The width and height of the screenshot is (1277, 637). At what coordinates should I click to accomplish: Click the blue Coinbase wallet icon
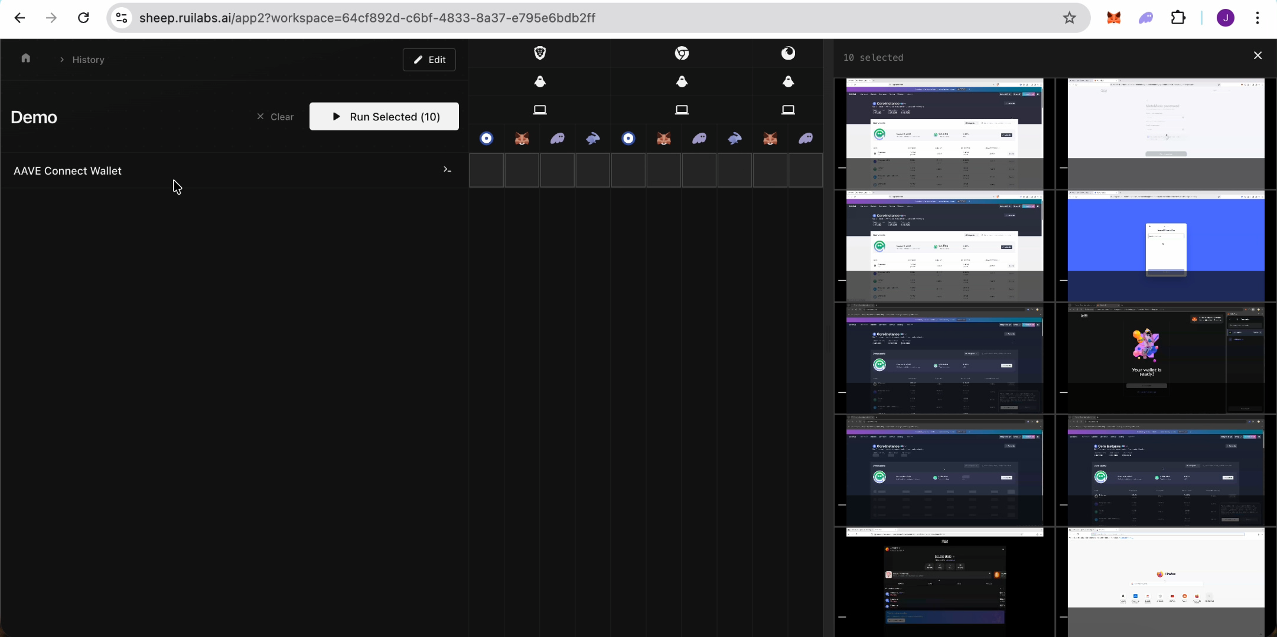pyautogui.click(x=486, y=139)
